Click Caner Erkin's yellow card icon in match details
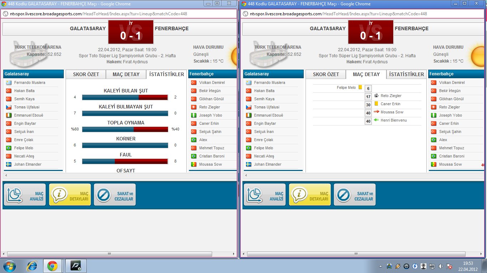Screen dimensions: 487x273 point(376,104)
